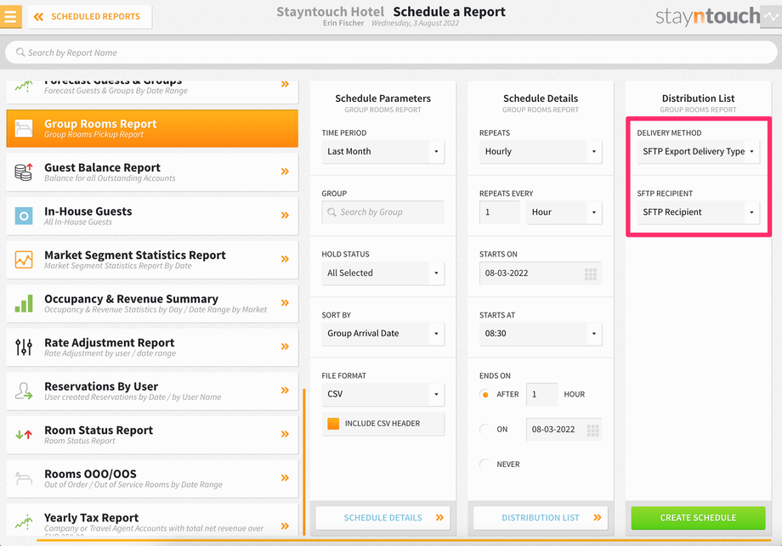The image size is (782, 546).
Task: Open Market Segment Statistics via chevron
Action: click(x=285, y=258)
